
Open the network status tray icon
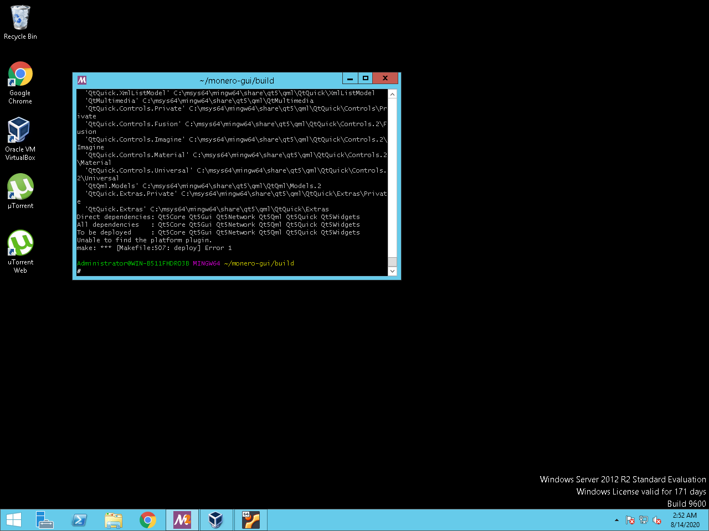click(644, 520)
